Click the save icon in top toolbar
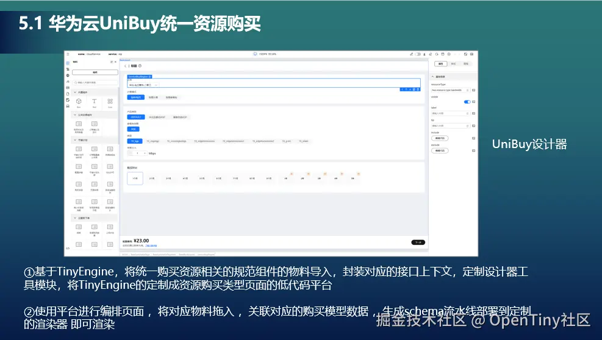 (x=443, y=54)
